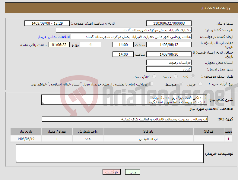Image resolution: width=238 pixels, height=180 pixels.
Task: Select the خدمت radio button
Action: point(176,76)
